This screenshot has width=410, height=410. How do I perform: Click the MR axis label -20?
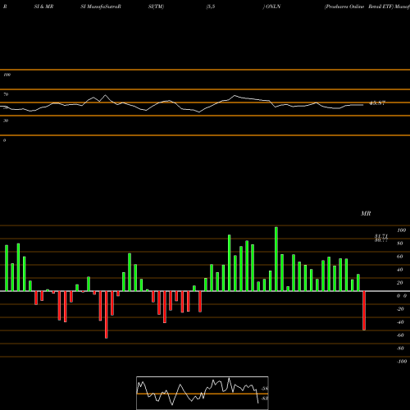[400, 309]
